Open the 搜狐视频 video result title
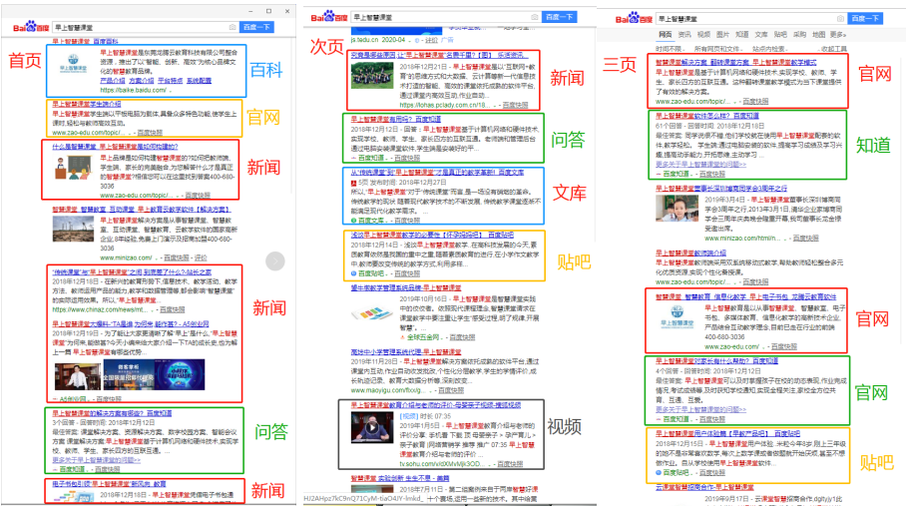 (x=436, y=405)
